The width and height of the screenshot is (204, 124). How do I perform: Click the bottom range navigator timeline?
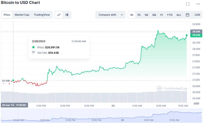coord(102,116)
